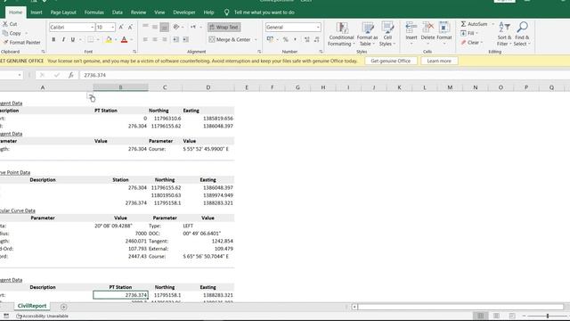Apply percent style
Image resolution: width=570 pixels, height=321 pixels.
coord(286,39)
